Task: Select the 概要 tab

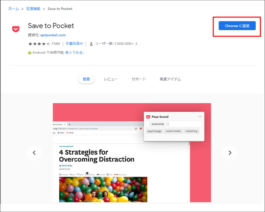Action: tap(86, 79)
